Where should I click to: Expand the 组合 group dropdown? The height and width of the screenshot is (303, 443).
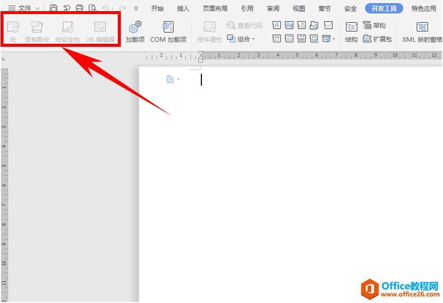[x=253, y=39]
